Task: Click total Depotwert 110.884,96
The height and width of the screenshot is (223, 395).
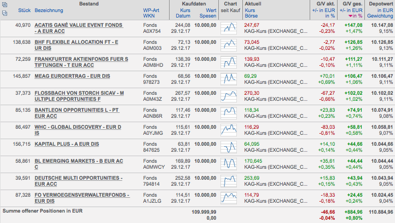Action: click(x=381, y=212)
